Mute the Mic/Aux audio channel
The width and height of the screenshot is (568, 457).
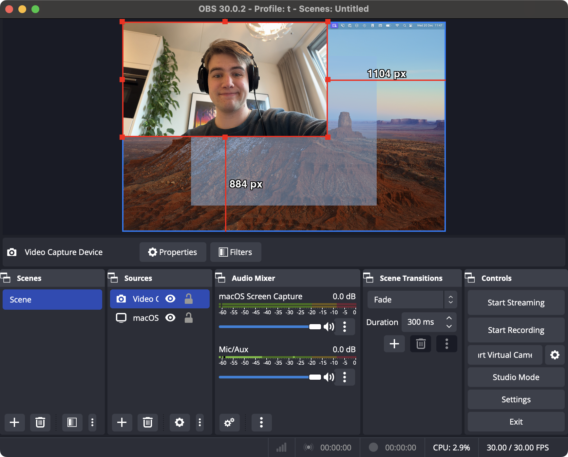coord(329,377)
